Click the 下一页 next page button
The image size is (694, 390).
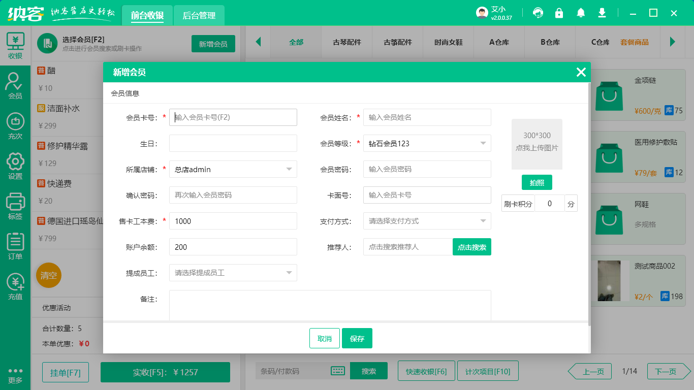click(x=669, y=371)
